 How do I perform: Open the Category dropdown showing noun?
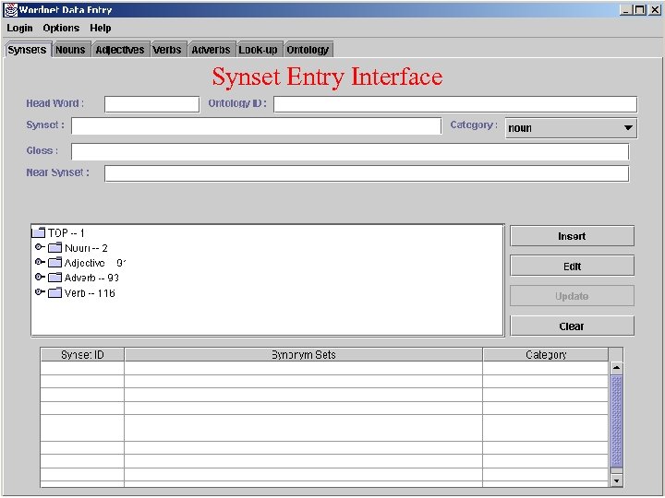(x=571, y=128)
